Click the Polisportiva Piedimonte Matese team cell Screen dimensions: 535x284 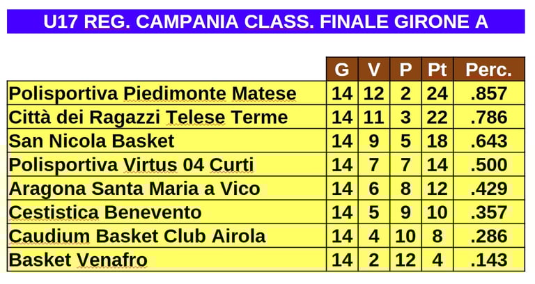(153, 94)
